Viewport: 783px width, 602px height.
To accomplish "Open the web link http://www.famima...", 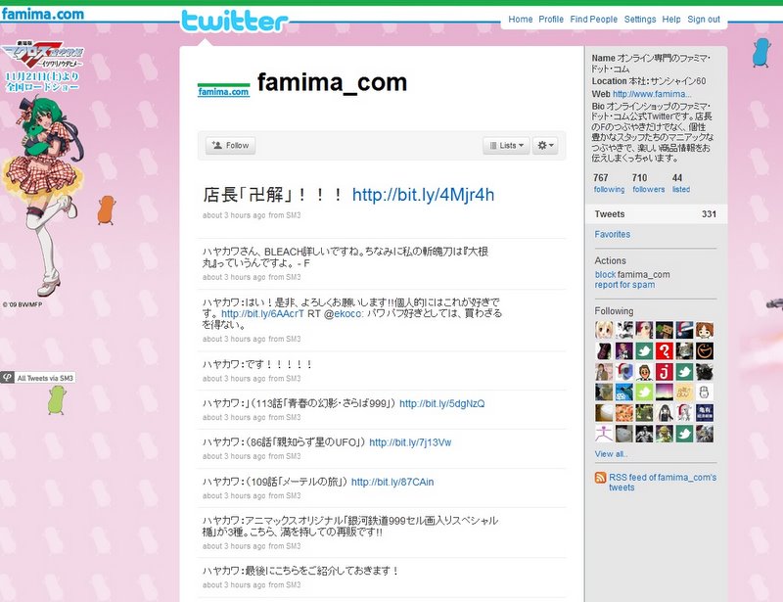I will 652,94.
